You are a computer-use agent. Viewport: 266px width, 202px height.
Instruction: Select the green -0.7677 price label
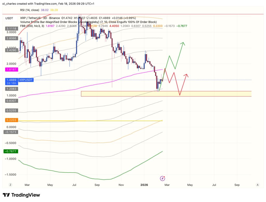pyautogui.click(x=10, y=152)
